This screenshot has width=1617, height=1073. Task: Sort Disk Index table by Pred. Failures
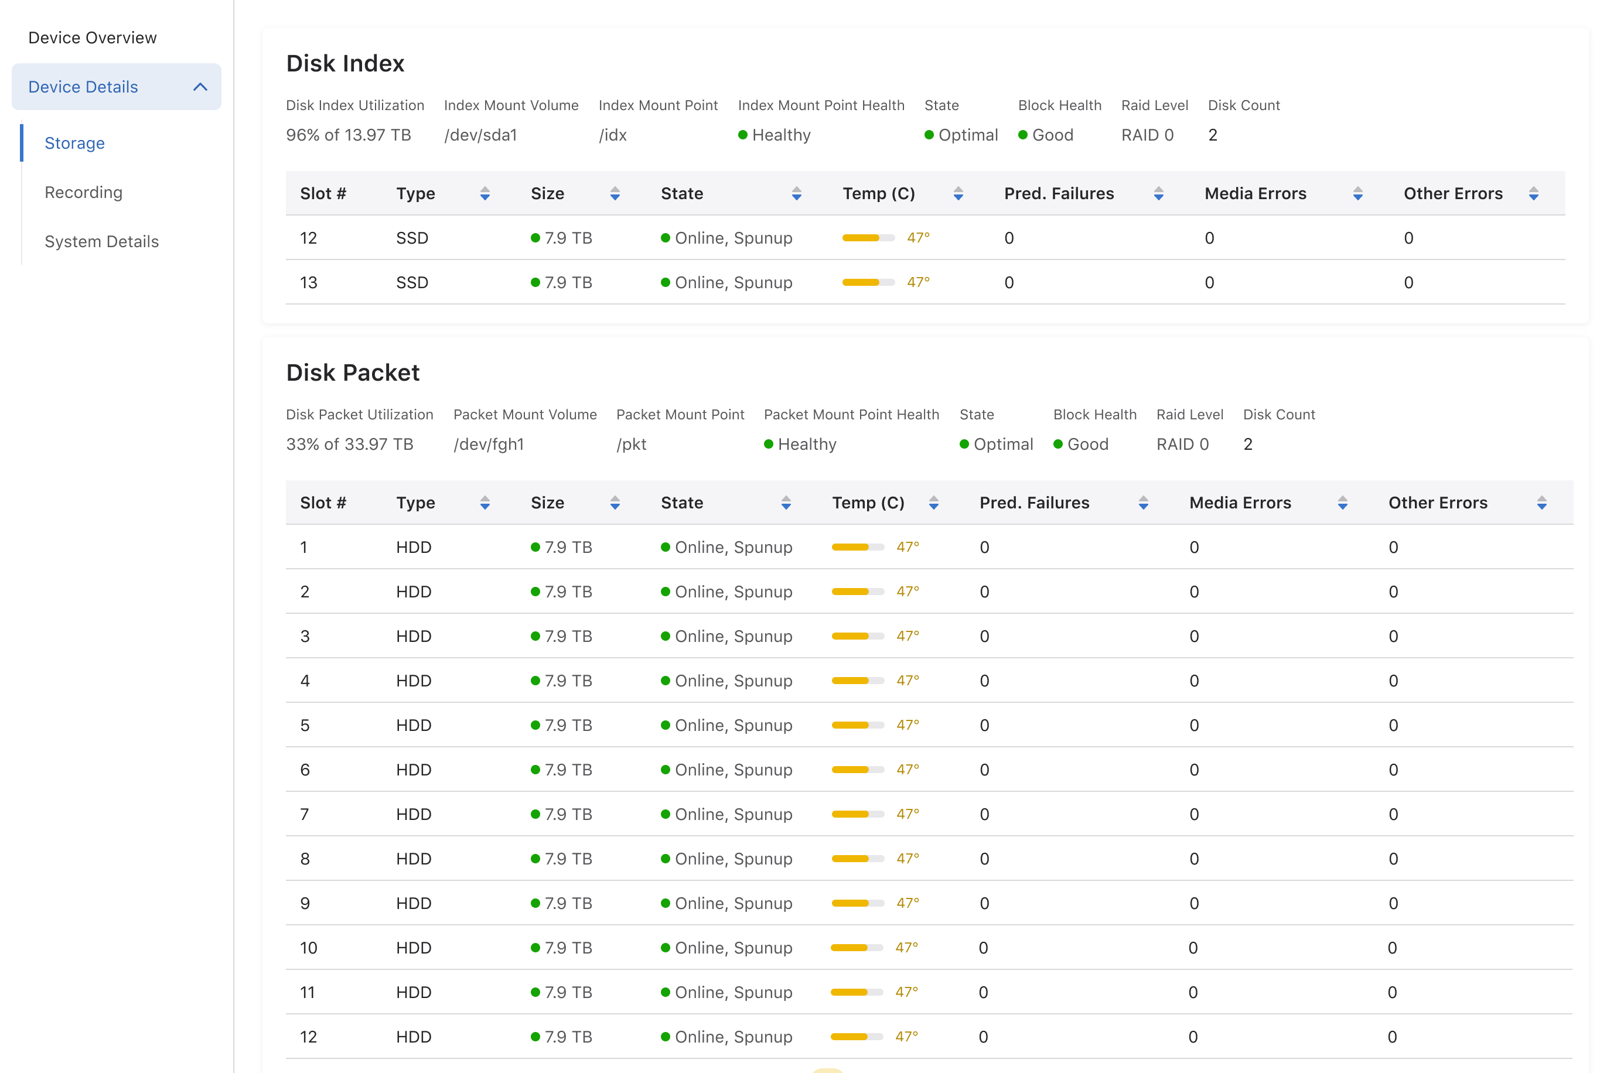click(1158, 194)
